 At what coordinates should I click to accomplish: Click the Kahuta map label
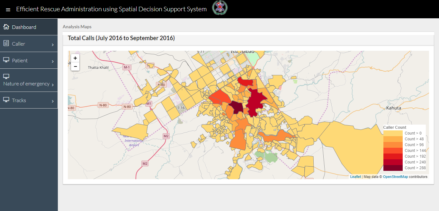[x=394, y=108]
